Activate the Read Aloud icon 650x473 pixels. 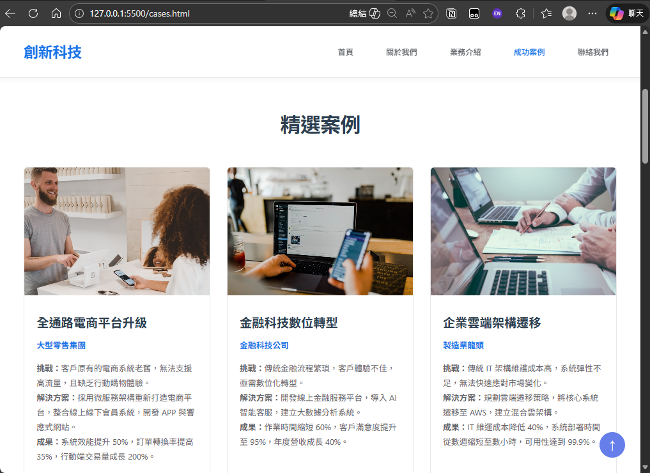coord(410,13)
